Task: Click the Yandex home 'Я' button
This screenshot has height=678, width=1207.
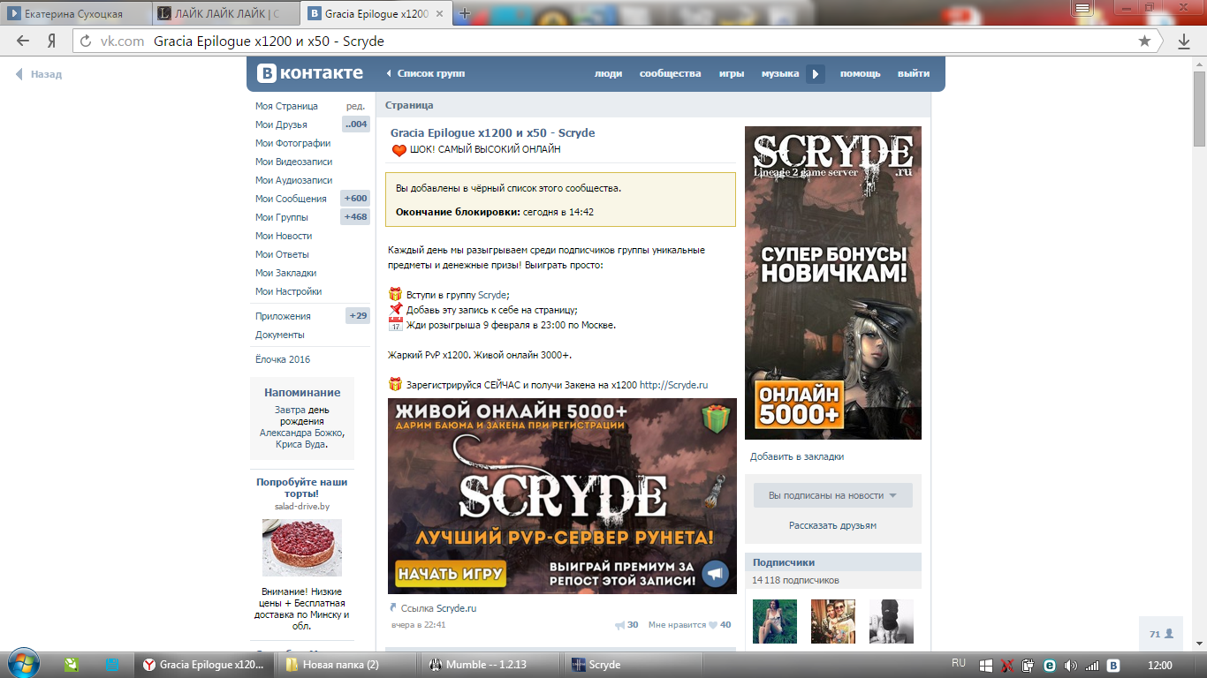Action: (x=52, y=41)
